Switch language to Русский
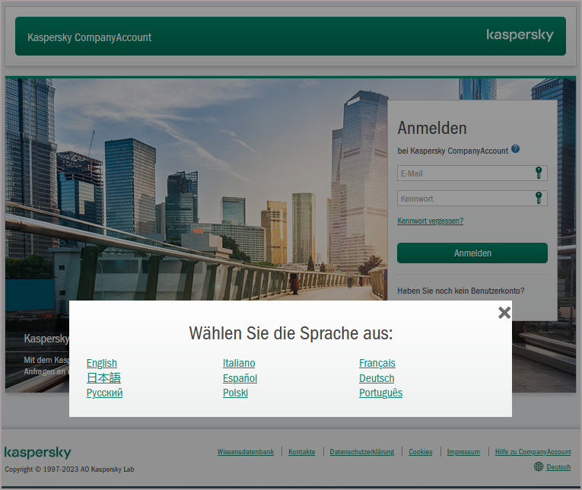582x490 pixels. [104, 393]
